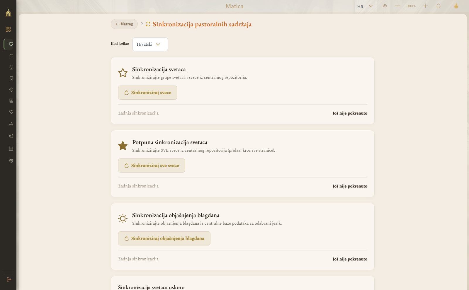Open the Hrvatski language code dropdown
Image resolution: width=469 pixels, height=290 pixels.
point(150,44)
